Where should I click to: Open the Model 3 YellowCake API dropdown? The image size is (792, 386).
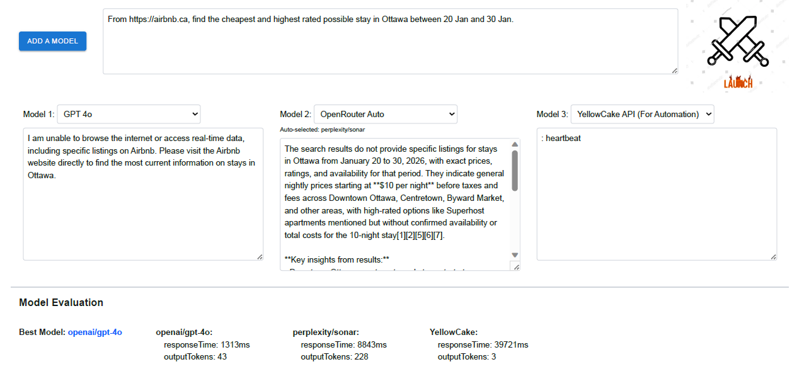point(642,114)
